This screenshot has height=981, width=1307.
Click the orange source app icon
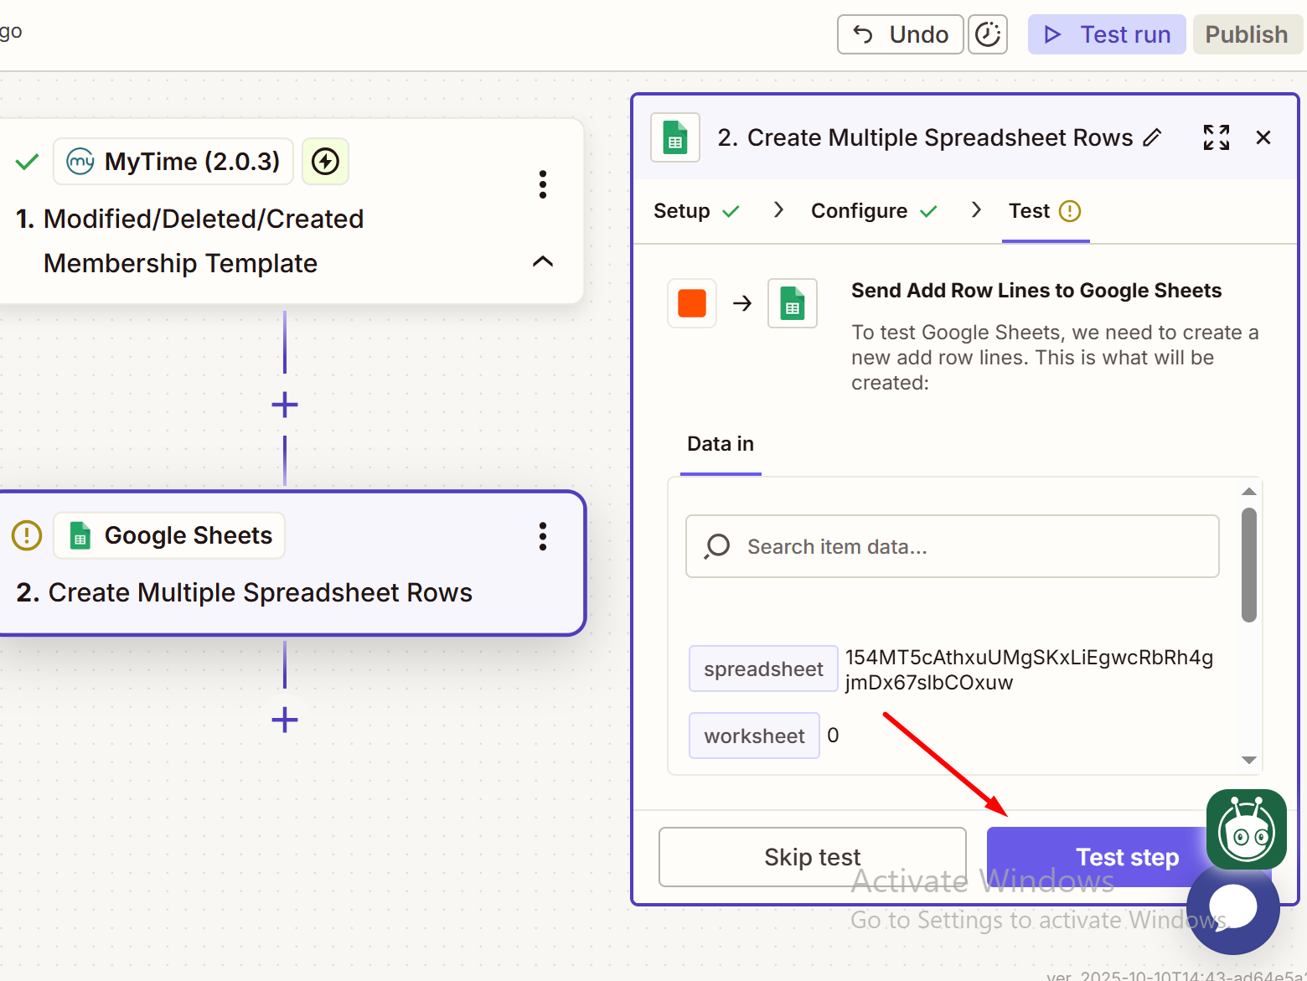692,303
